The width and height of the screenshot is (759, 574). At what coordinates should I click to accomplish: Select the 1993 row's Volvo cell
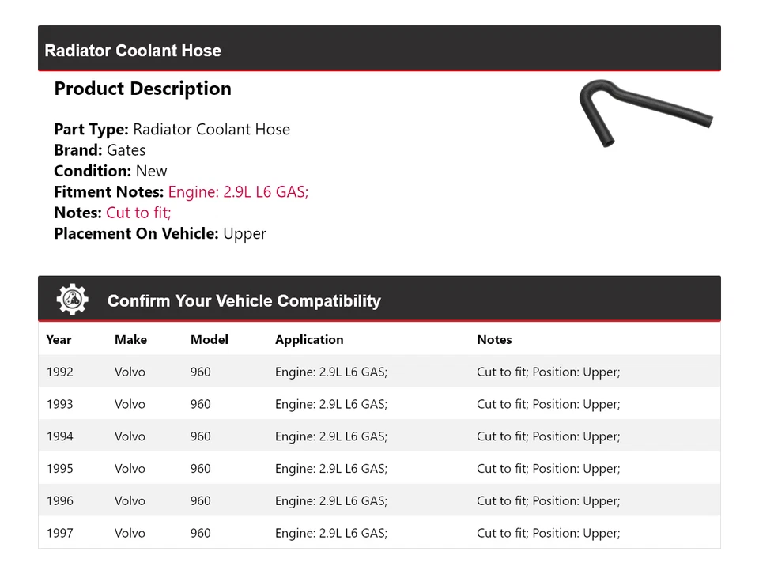point(130,404)
